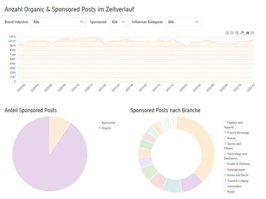Click the Entertainment legend label
The height and width of the screenshot is (199, 266).
tap(236, 170)
